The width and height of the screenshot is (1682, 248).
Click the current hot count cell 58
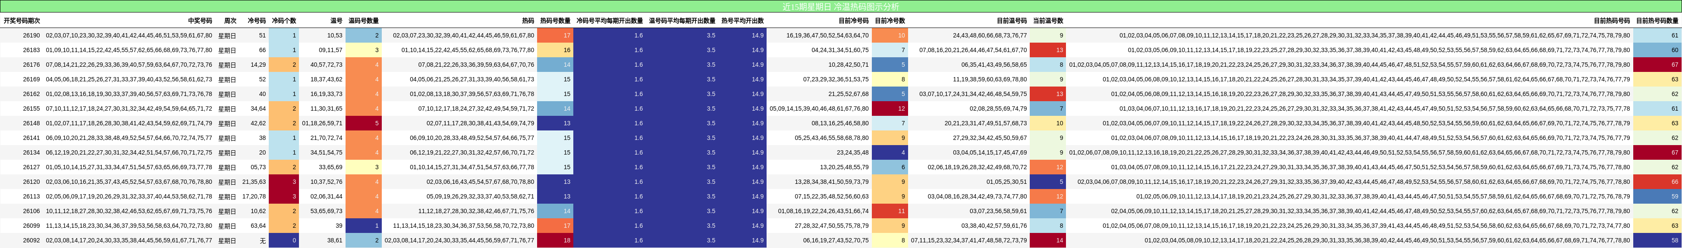pyautogui.click(x=1657, y=241)
